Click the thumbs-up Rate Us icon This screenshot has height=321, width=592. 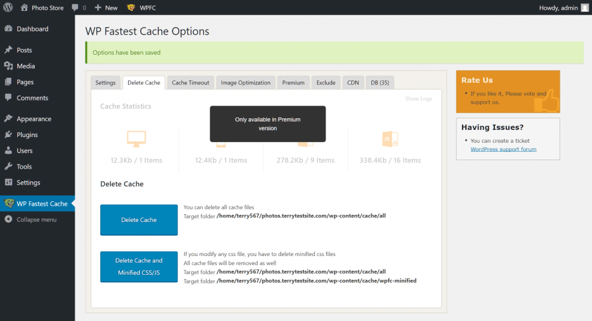[546, 100]
